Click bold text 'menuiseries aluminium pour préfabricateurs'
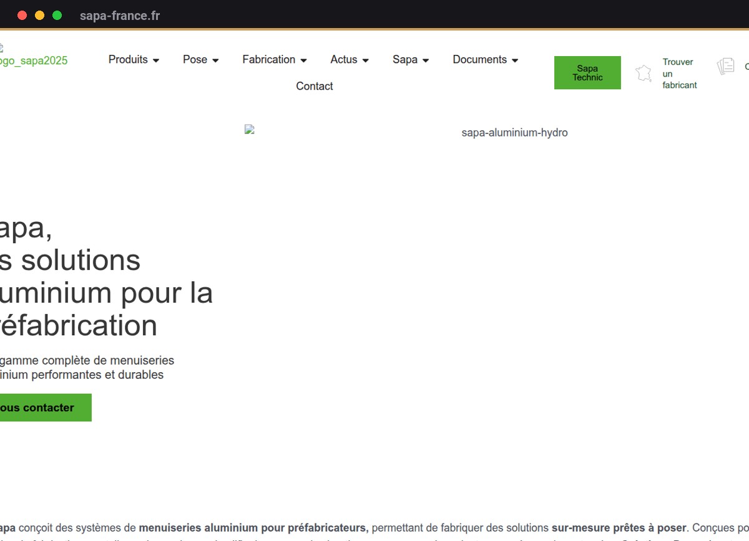This screenshot has width=749, height=541. 253,528
